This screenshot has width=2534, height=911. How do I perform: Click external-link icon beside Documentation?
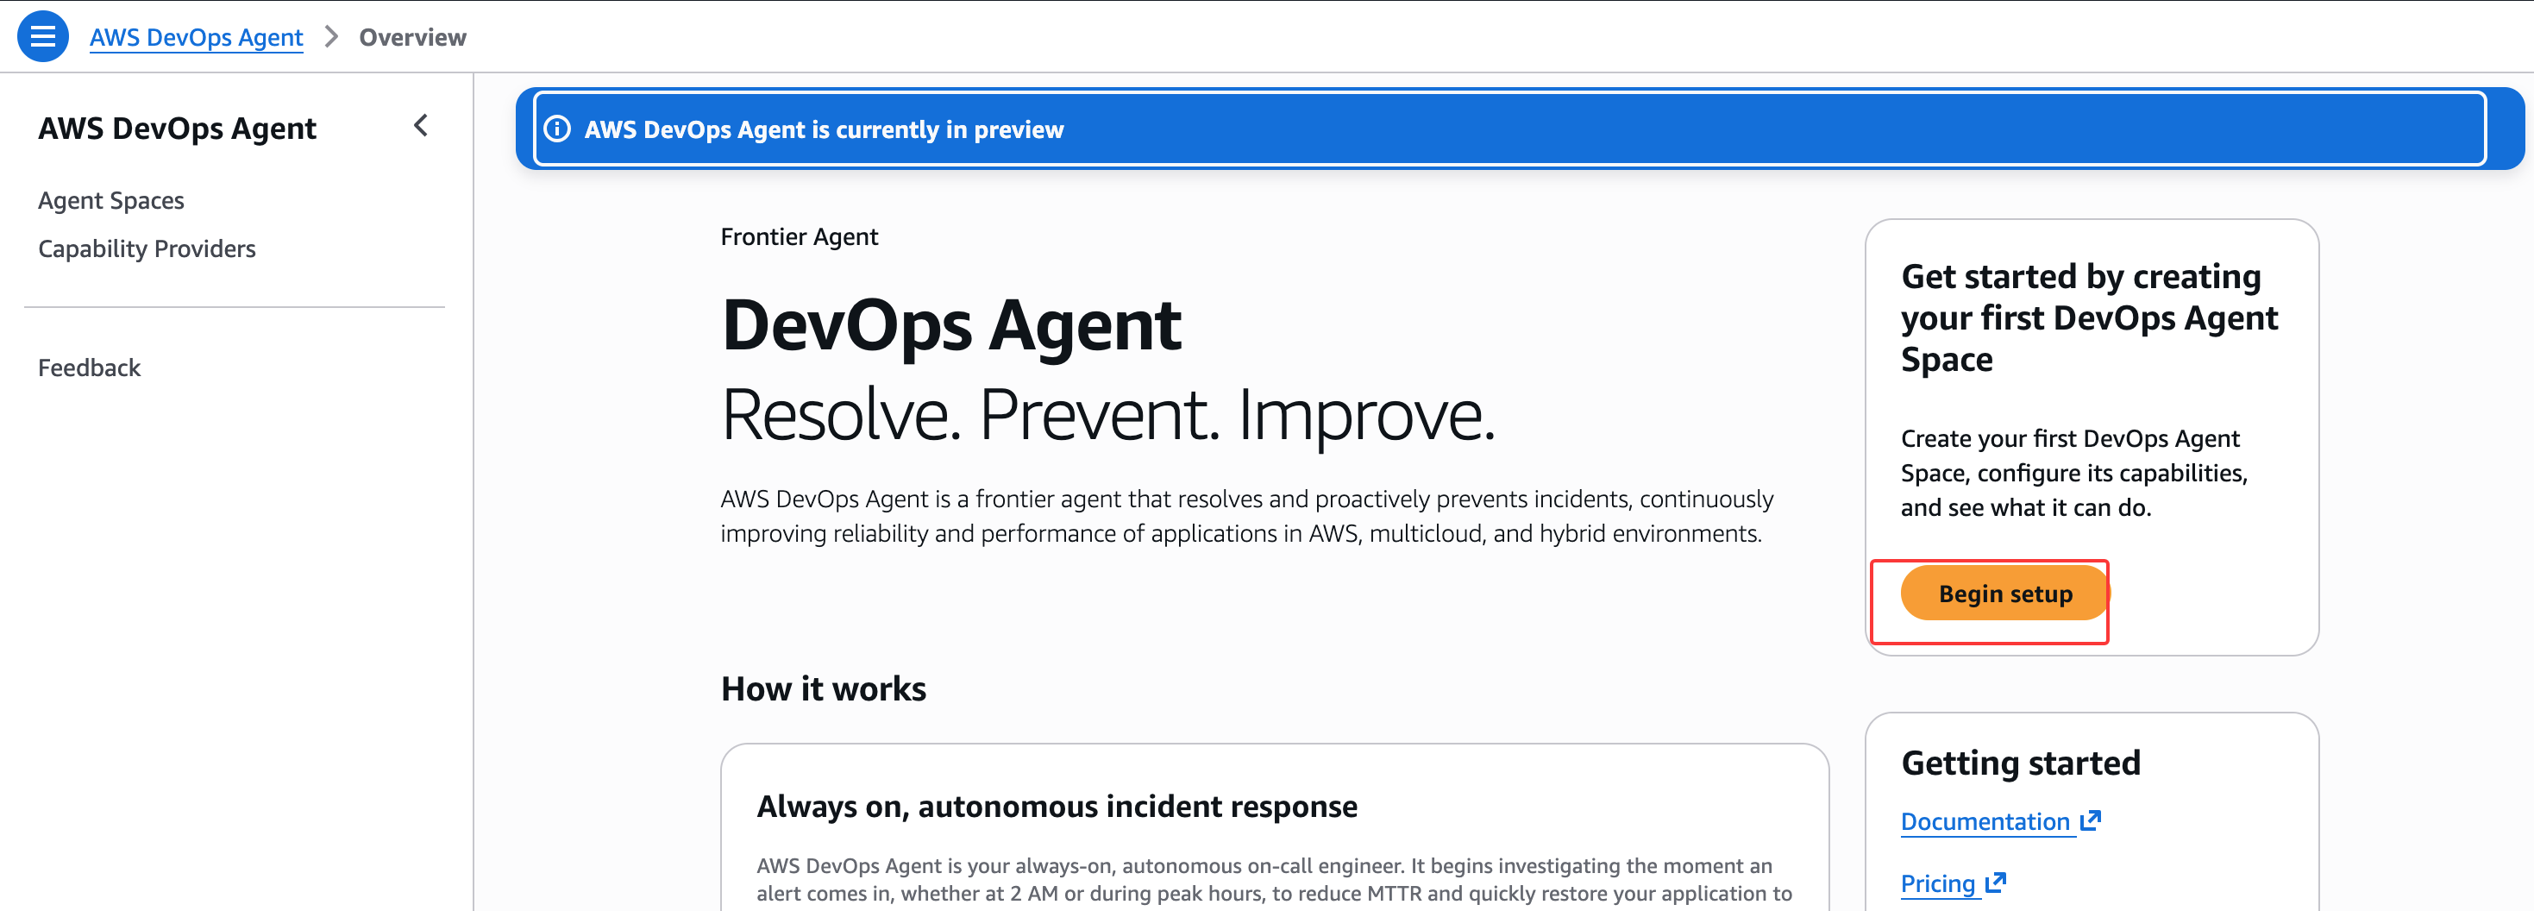tap(2092, 820)
